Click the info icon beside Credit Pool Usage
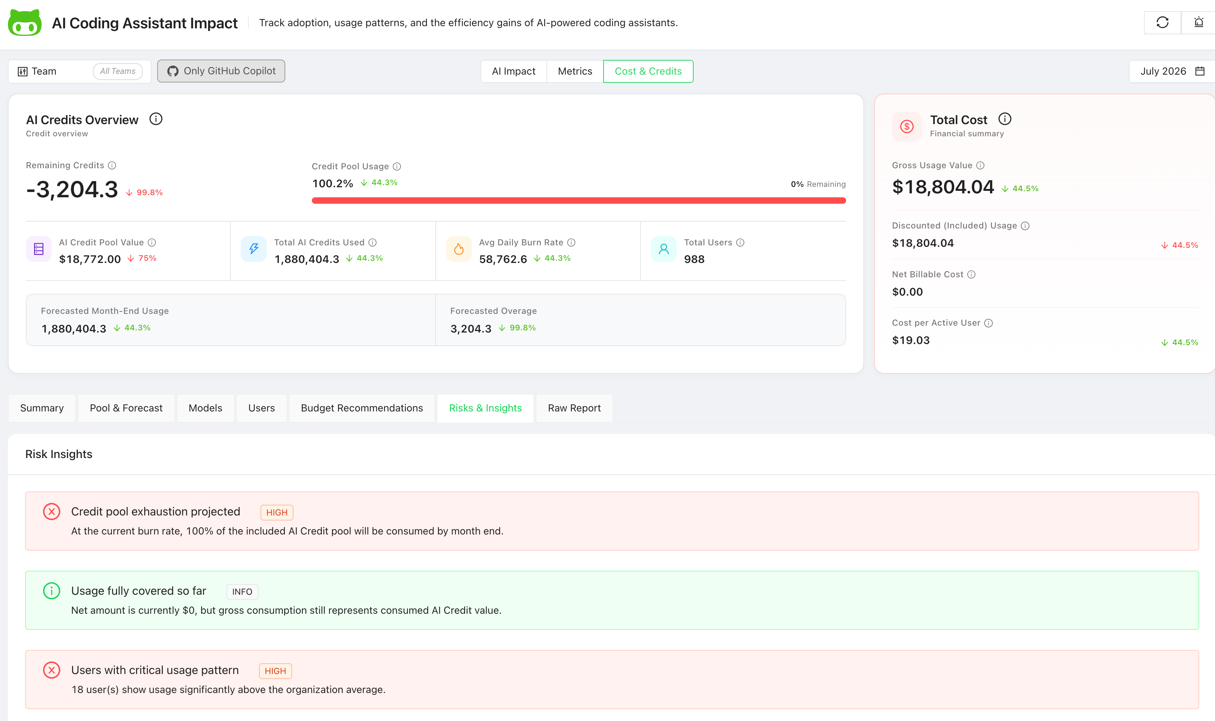 pos(397,167)
